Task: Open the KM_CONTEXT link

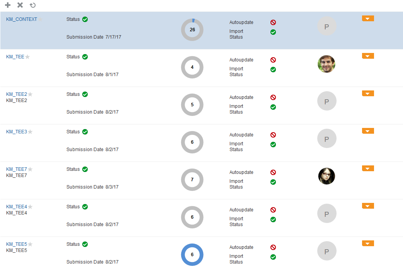Action: tap(22, 19)
